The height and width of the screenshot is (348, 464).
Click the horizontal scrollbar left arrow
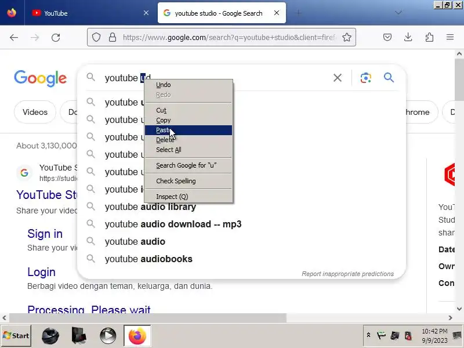click(4, 318)
